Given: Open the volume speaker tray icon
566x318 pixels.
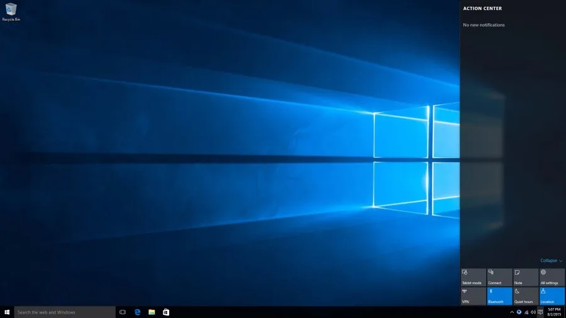Looking at the screenshot, I should (x=533, y=312).
